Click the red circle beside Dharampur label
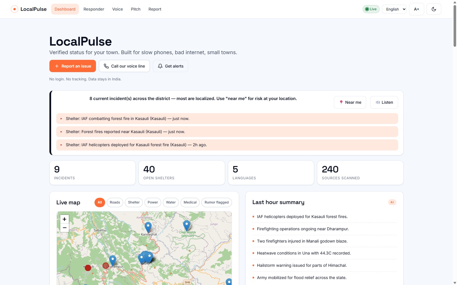The height and width of the screenshot is (285, 457). pyautogui.click(x=106, y=266)
